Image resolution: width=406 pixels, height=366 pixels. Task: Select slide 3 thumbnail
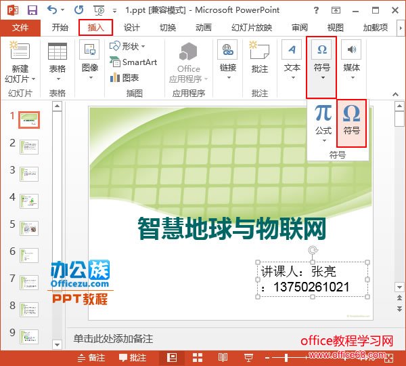(29, 174)
